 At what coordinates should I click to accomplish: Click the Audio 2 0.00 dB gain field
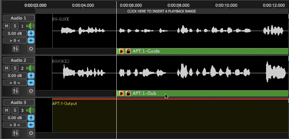coord(15,76)
